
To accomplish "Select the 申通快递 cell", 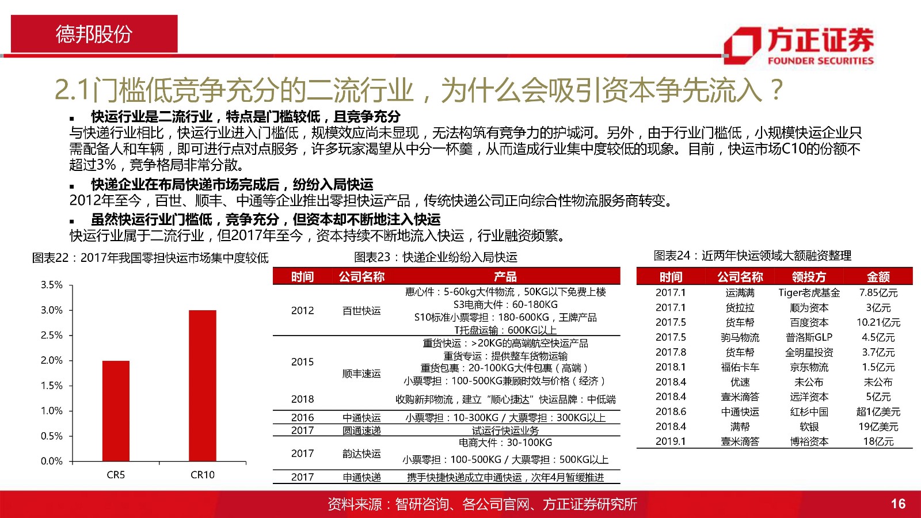I will coord(361,477).
